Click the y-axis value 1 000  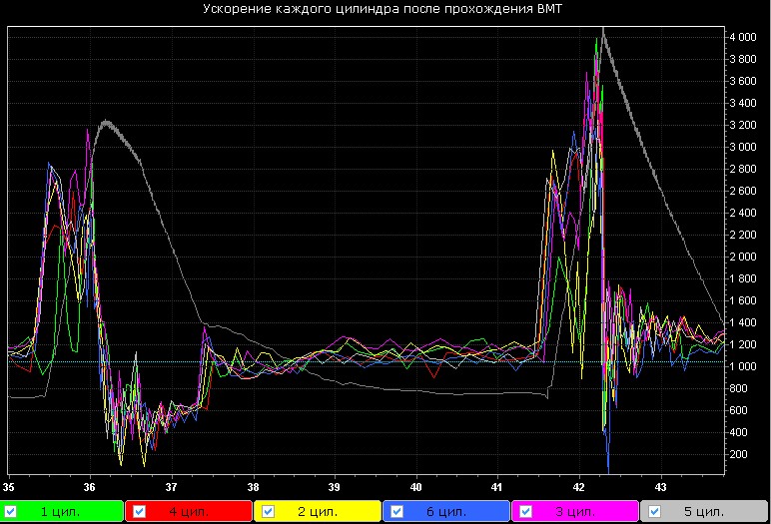click(x=743, y=366)
